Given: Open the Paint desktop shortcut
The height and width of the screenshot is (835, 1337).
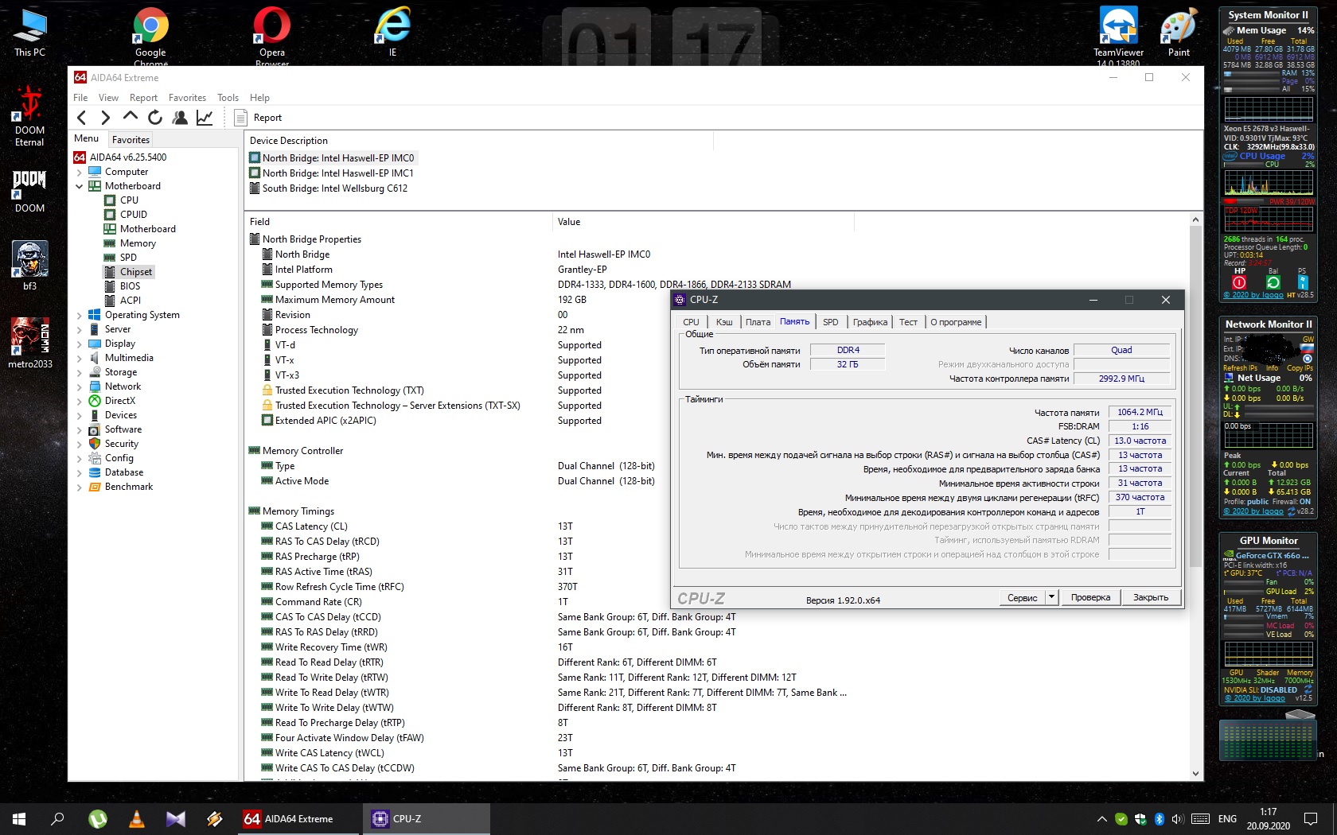Looking at the screenshot, I should pos(1179,32).
